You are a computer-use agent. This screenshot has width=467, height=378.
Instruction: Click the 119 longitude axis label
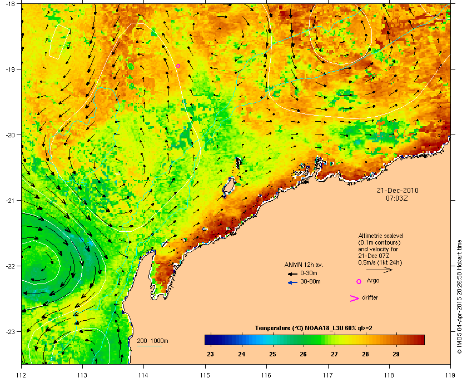pos(450,375)
